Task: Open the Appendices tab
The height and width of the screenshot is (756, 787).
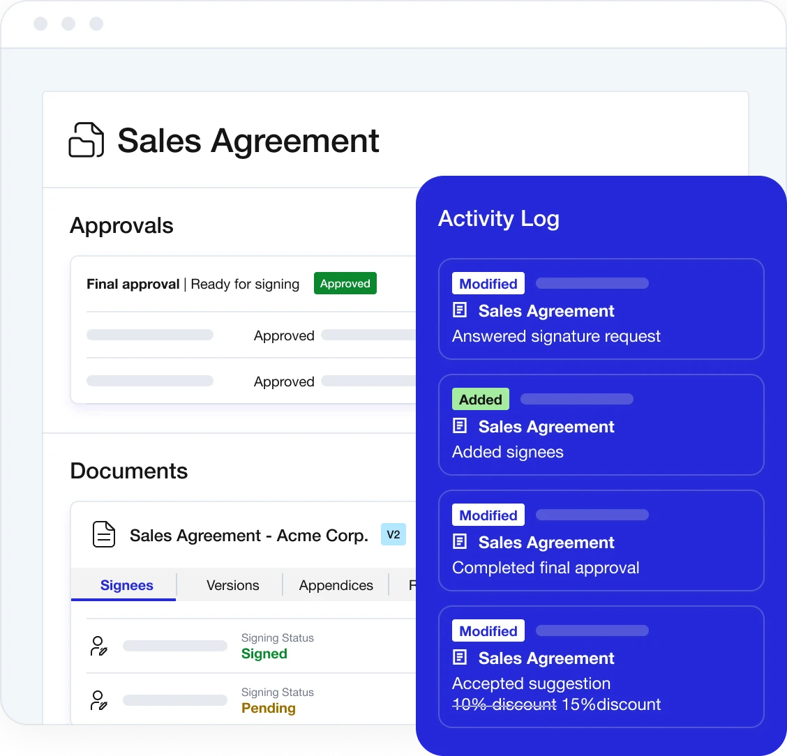Action: click(336, 585)
